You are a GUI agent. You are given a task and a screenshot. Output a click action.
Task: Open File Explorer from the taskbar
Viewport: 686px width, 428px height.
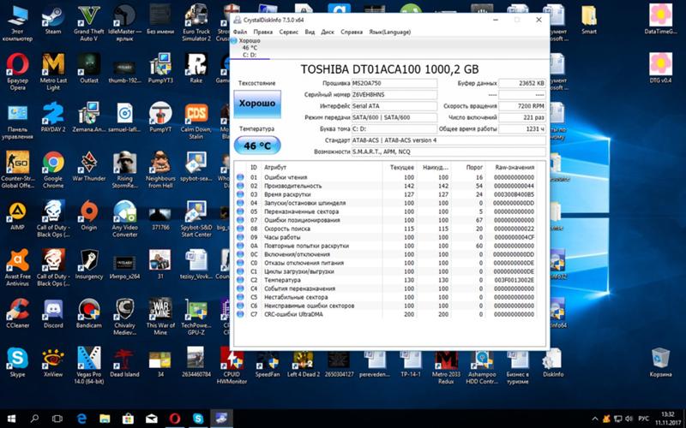105,419
